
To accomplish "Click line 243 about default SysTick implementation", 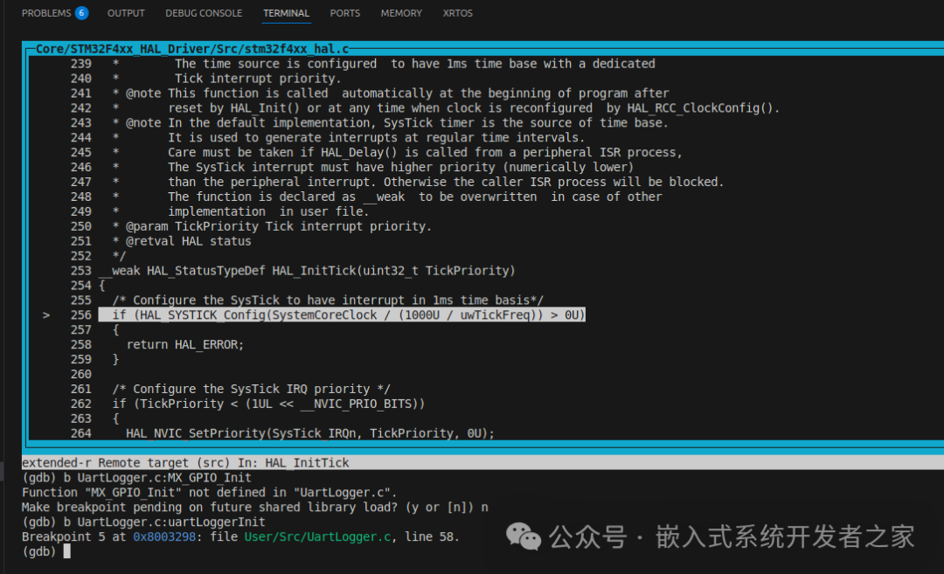I will [390, 122].
